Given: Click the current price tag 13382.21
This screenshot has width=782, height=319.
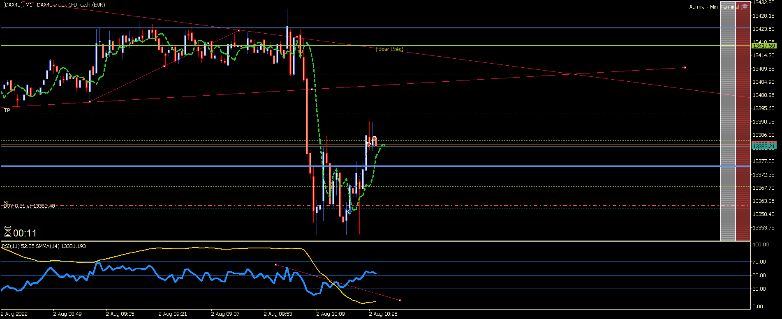Looking at the screenshot, I should point(764,146).
